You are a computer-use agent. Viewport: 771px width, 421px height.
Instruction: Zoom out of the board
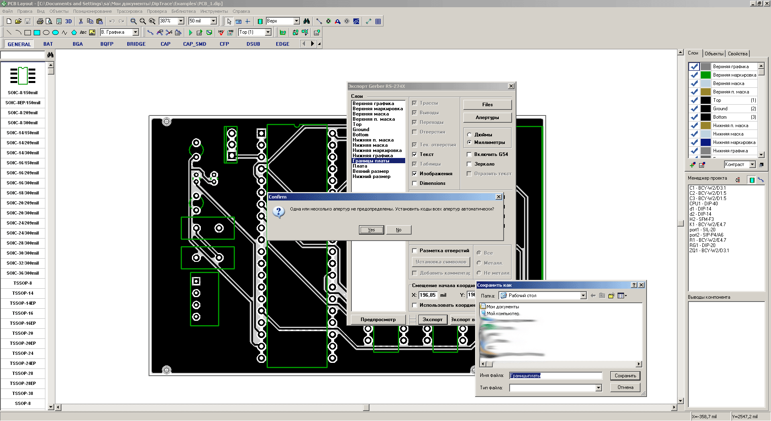click(143, 21)
